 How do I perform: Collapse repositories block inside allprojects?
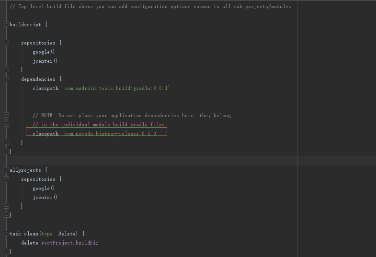[x=7, y=179]
